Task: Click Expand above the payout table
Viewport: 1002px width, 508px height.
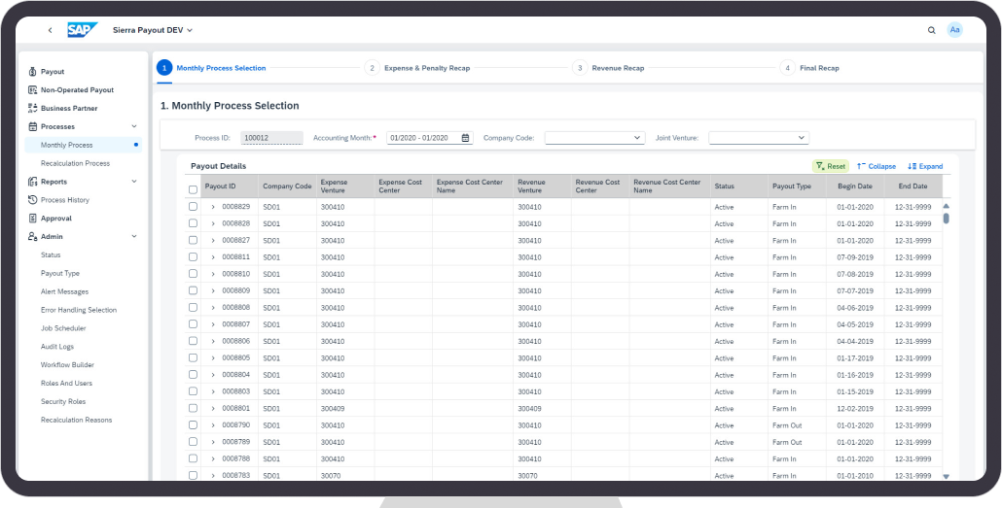Action: pos(925,166)
